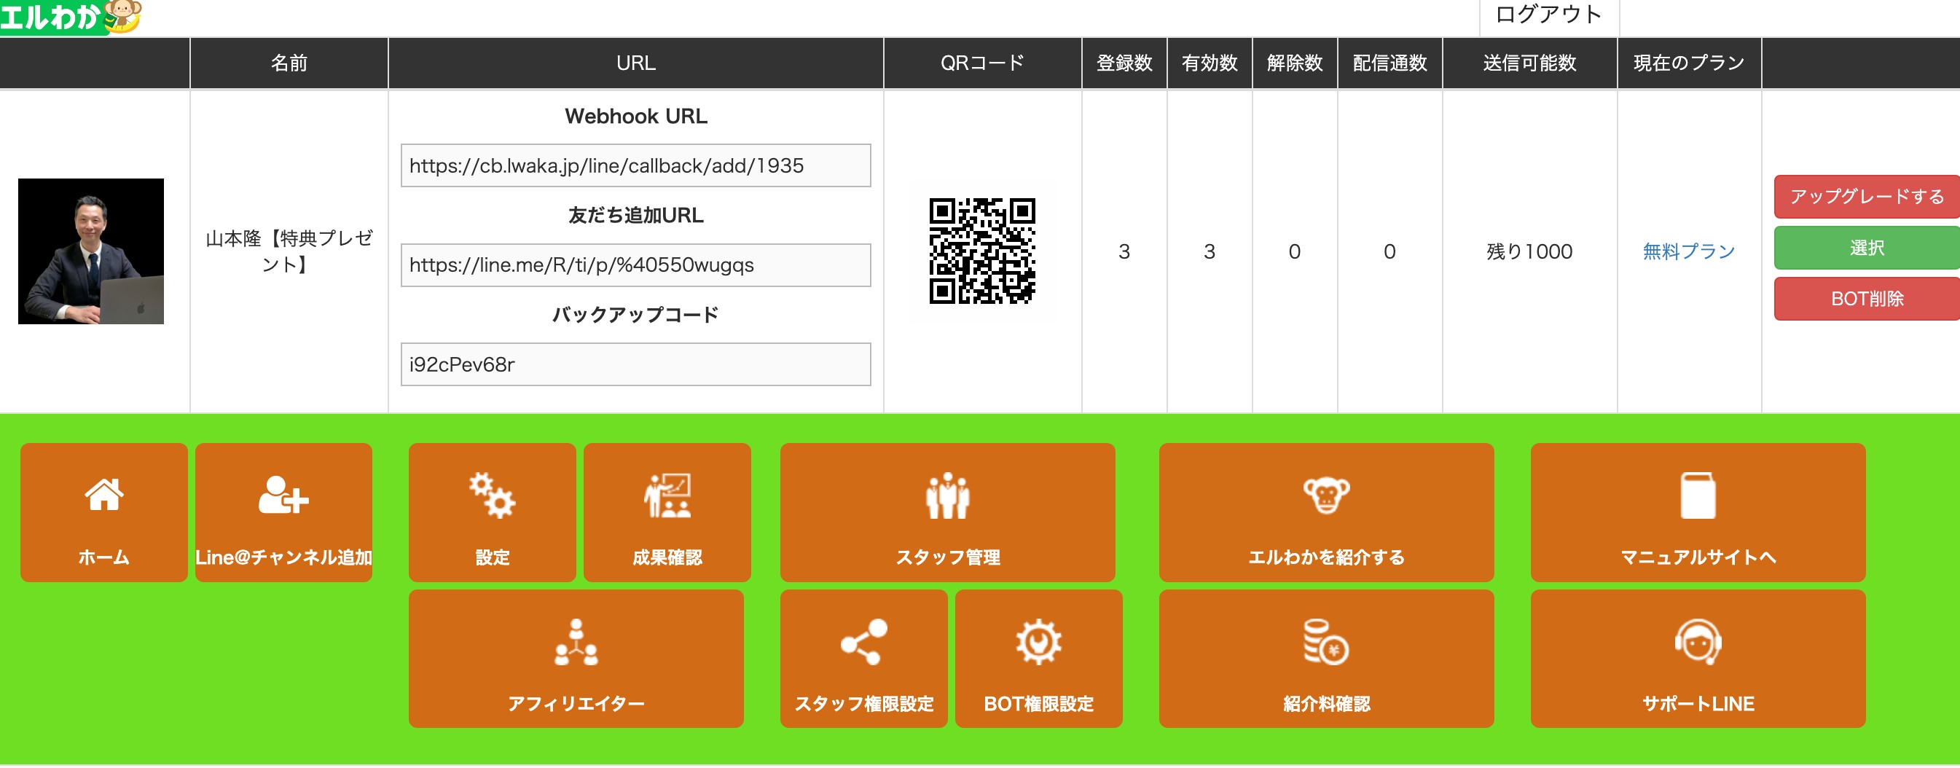Click the Webhook URL input field
The width and height of the screenshot is (1960, 768).
pyautogui.click(x=635, y=165)
